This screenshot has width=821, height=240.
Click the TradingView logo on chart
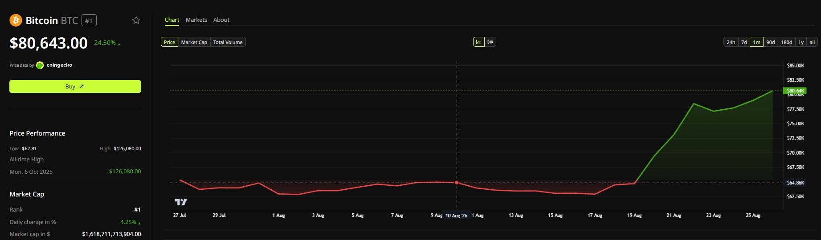click(x=181, y=202)
